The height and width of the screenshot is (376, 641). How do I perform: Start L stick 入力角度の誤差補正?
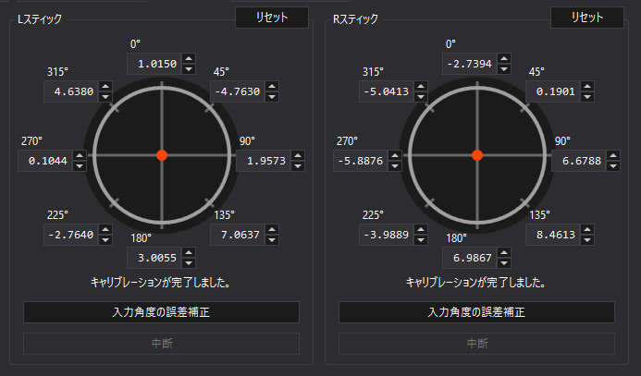[x=161, y=312]
